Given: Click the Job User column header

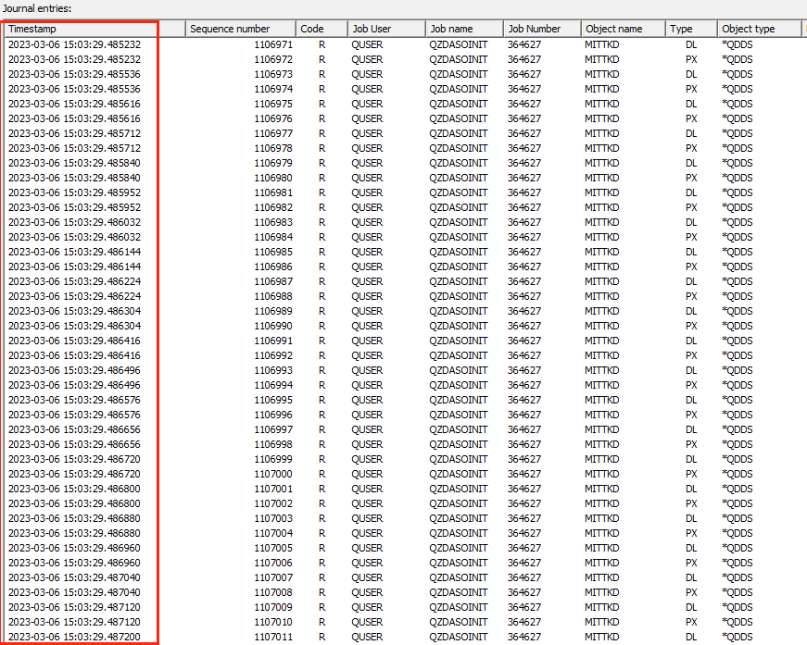Looking at the screenshot, I should click(385, 29).
